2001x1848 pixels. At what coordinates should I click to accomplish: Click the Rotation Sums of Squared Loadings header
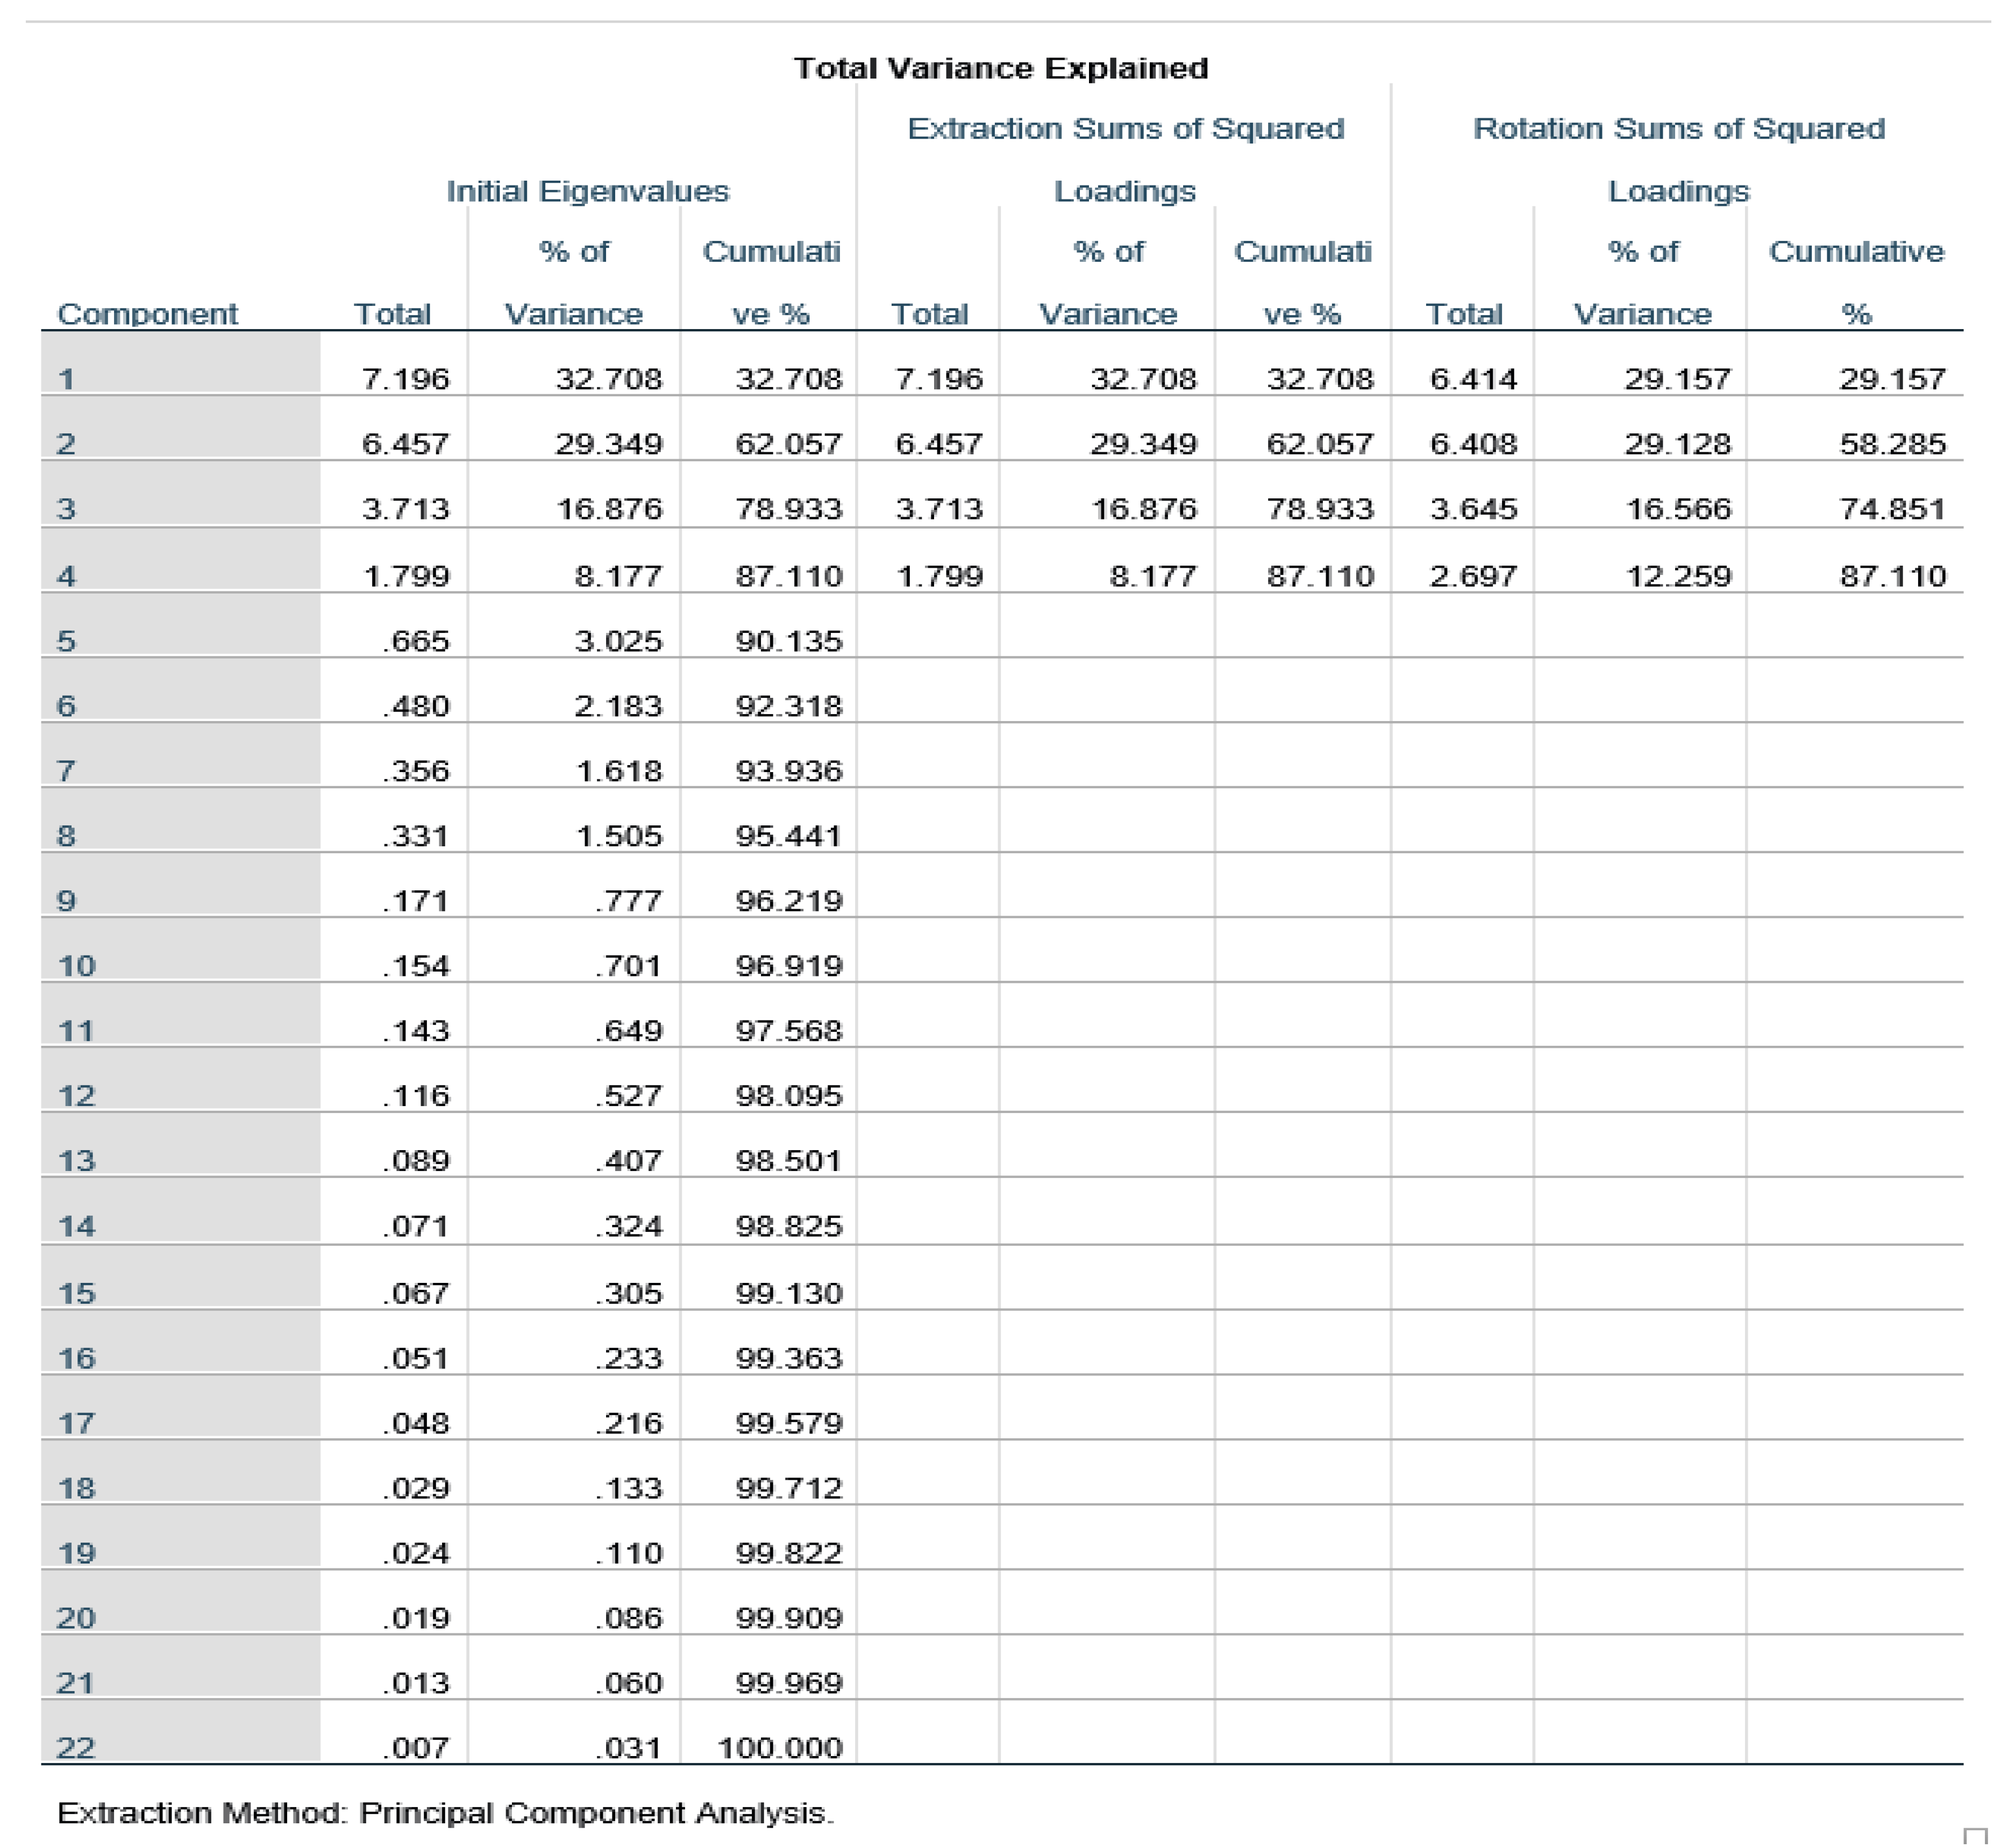pos(1678,129)
